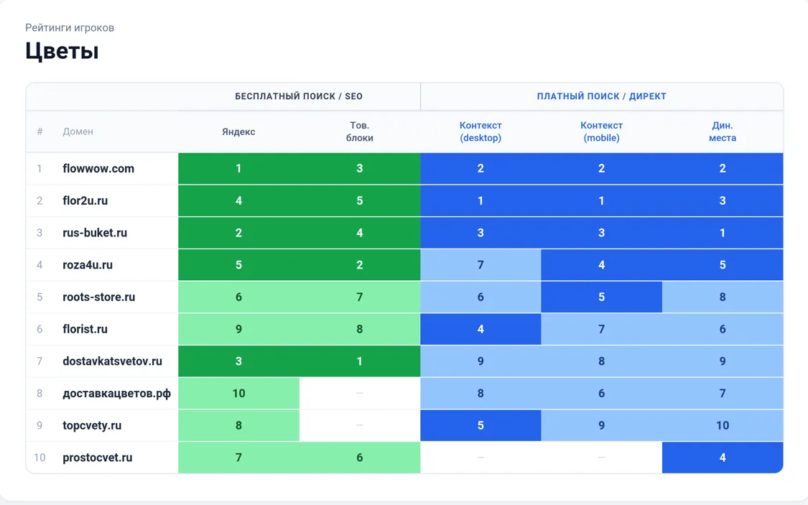Open the flowwow.com domain row
This screenshot has height=505, width=808.
(404, 169)
